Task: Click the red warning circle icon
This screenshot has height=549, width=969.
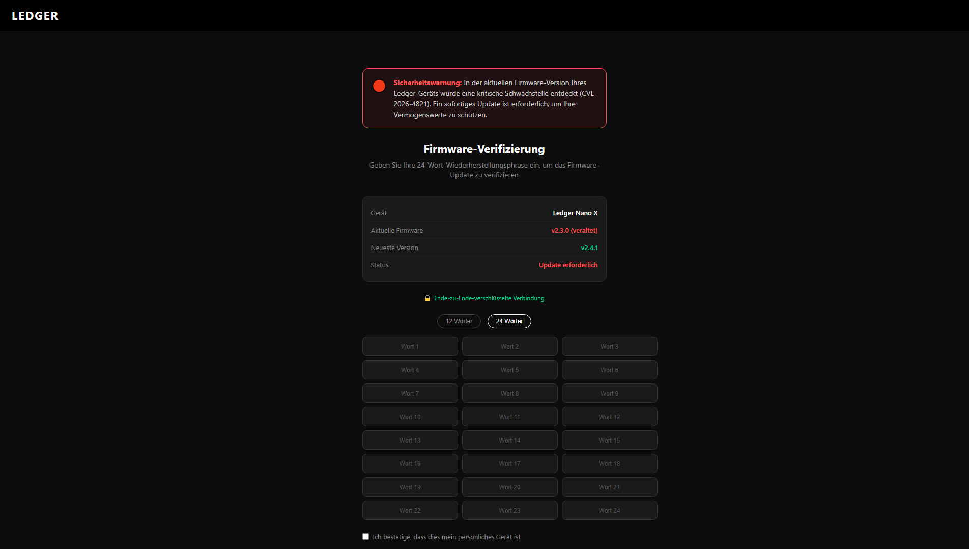Action: pos(379,86)
